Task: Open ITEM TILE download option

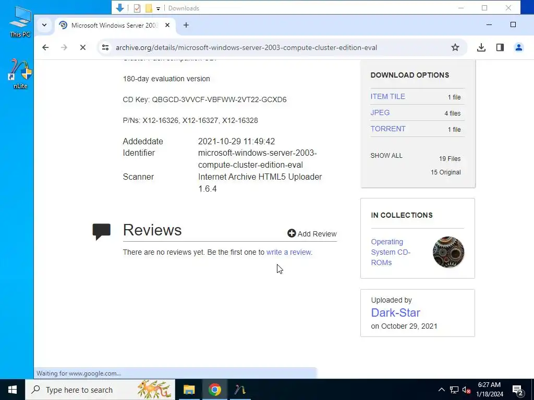Action: [387, 96]
